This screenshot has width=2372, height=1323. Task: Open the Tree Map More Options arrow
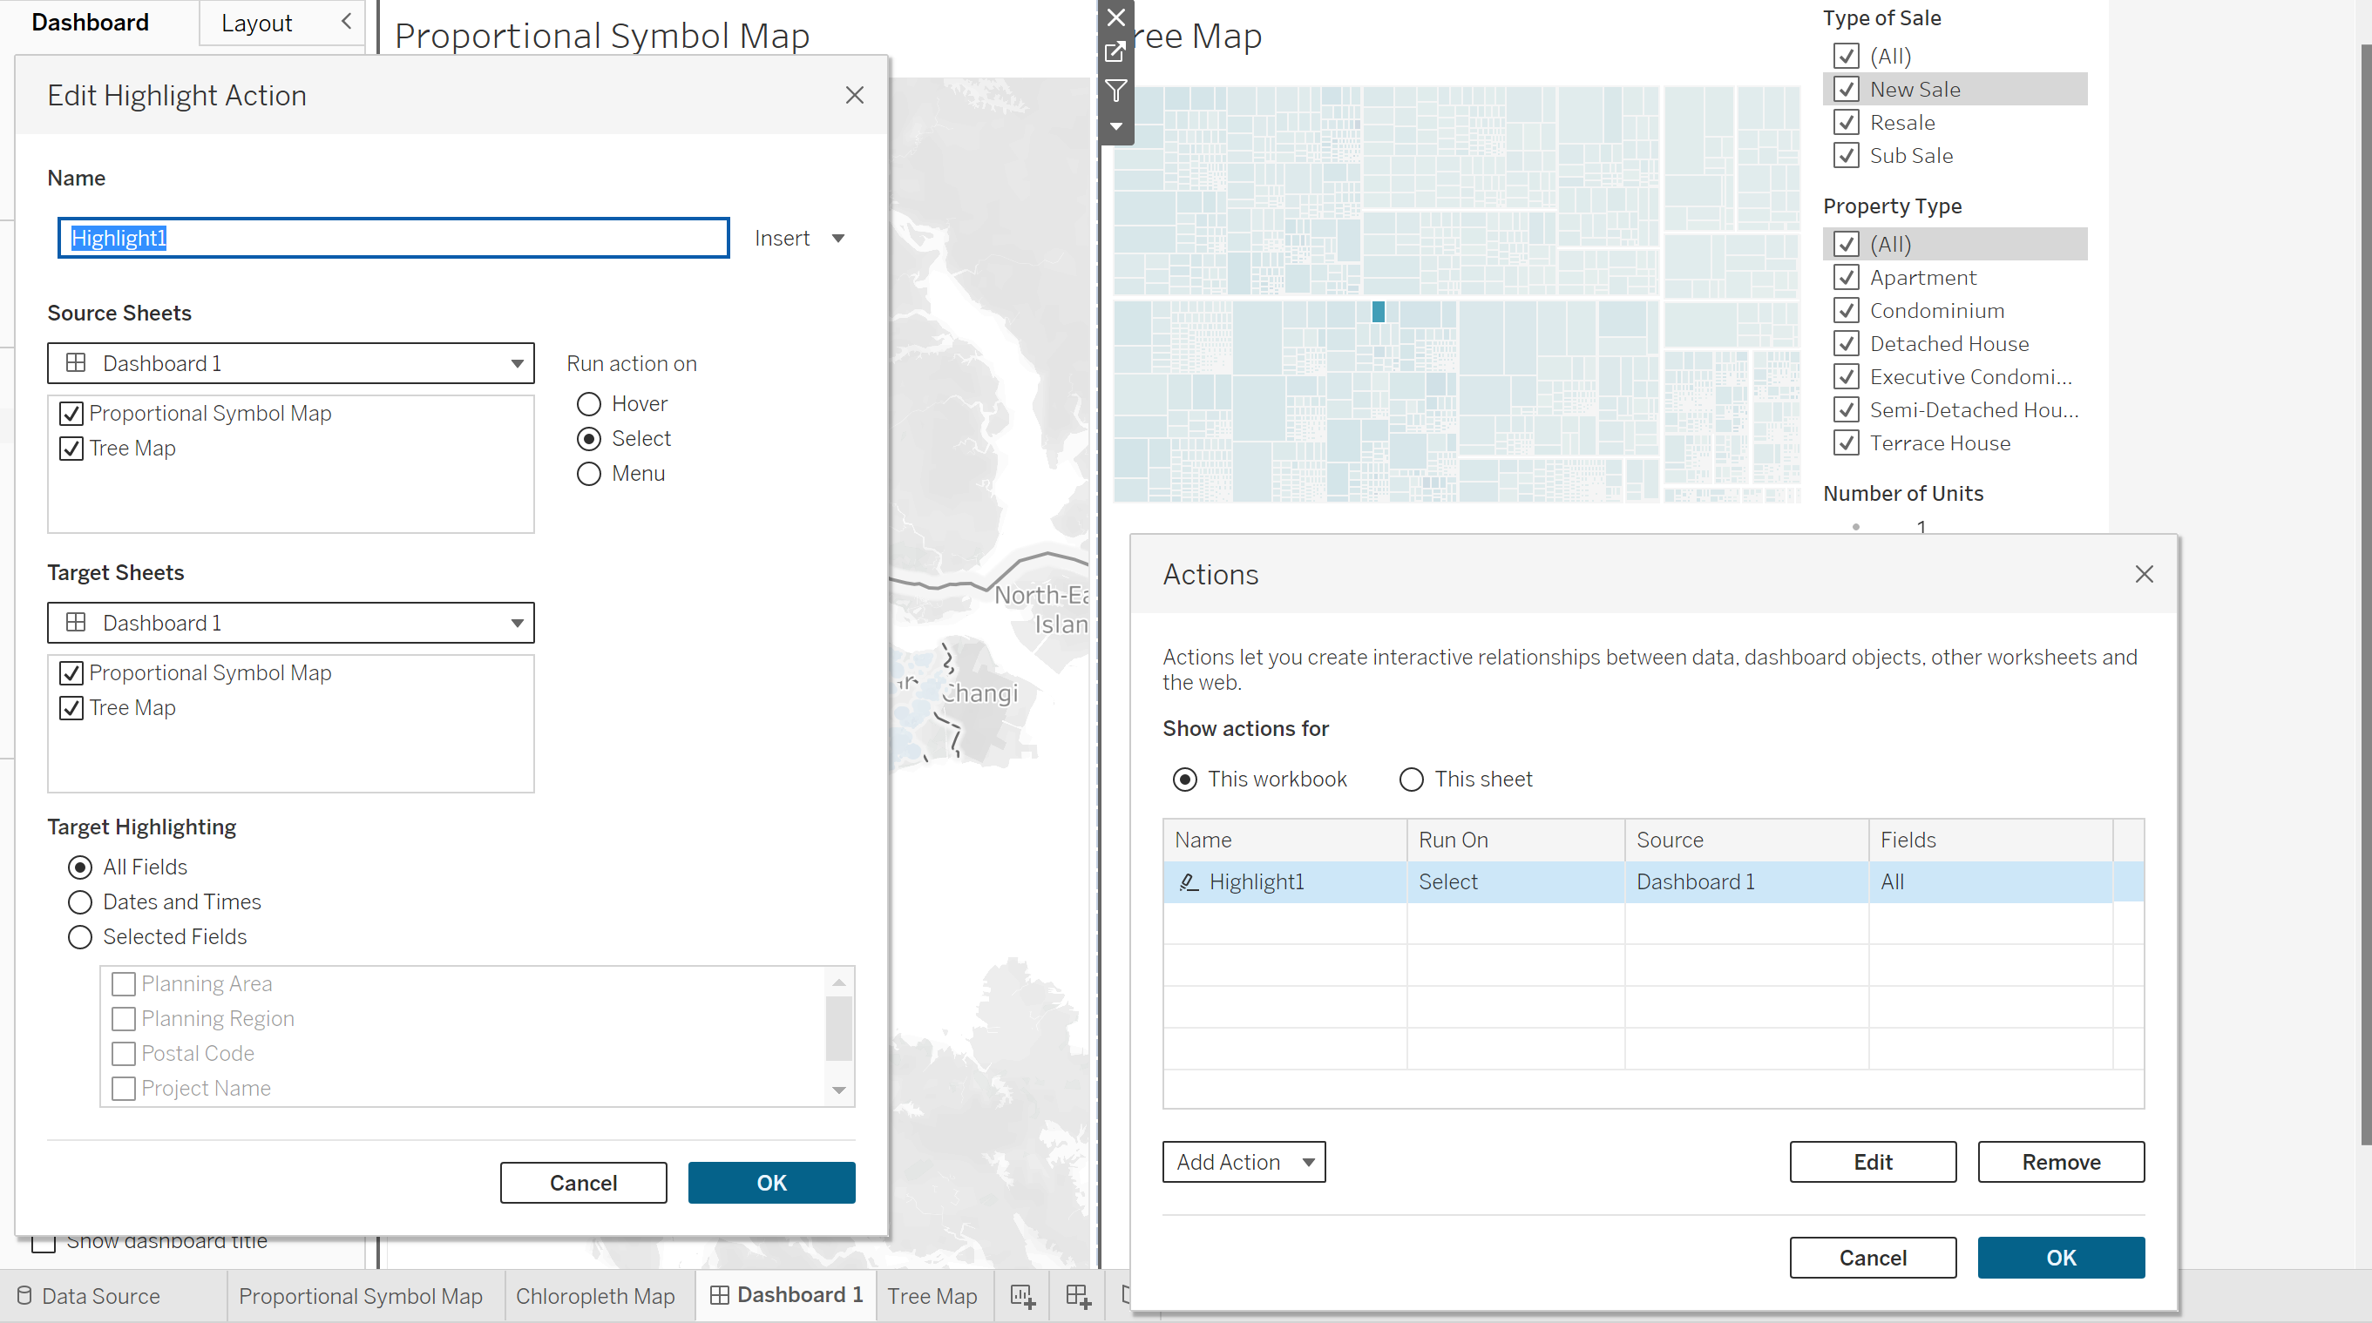tap(1115, 126)
